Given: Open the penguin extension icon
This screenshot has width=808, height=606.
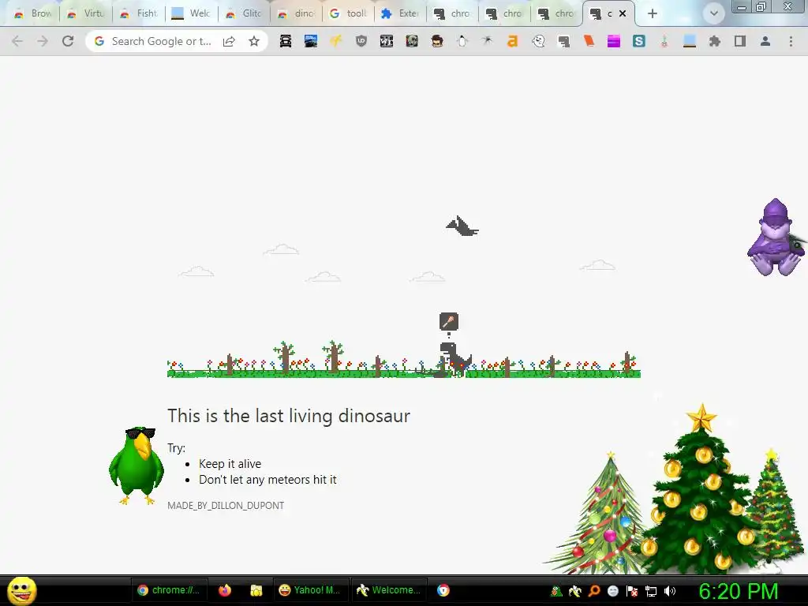Looking at the screenshot, I should (x=462, y=41).
